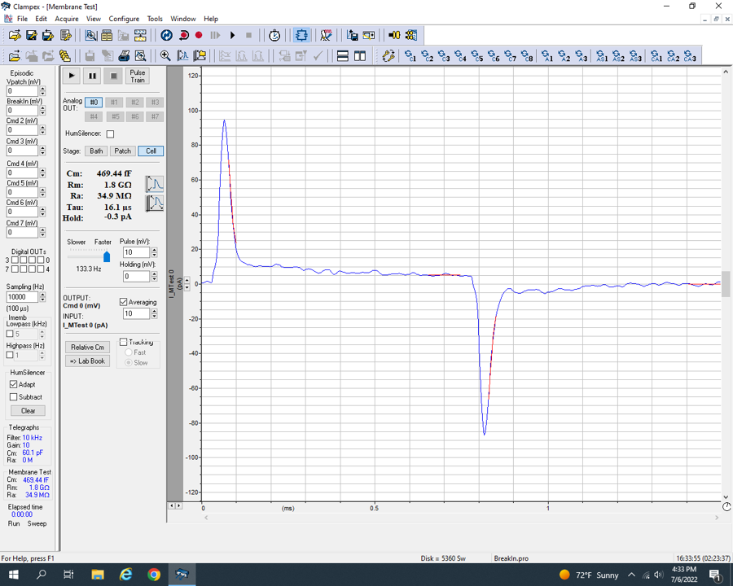Open the timer stopwatch toolbar icon
Screen dimensions: 733x586
pos(274,35)
